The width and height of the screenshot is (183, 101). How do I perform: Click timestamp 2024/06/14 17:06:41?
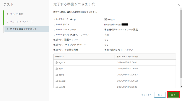pyautogui.click(x=127, y=62)
